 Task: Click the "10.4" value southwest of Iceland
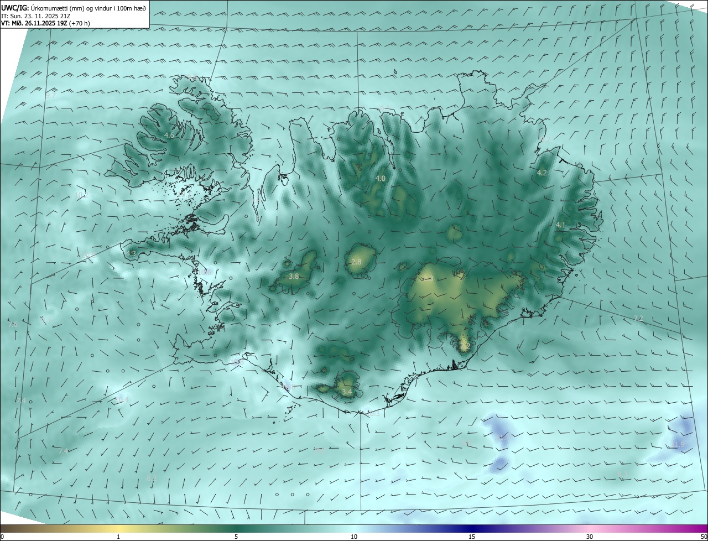(122, 399)
